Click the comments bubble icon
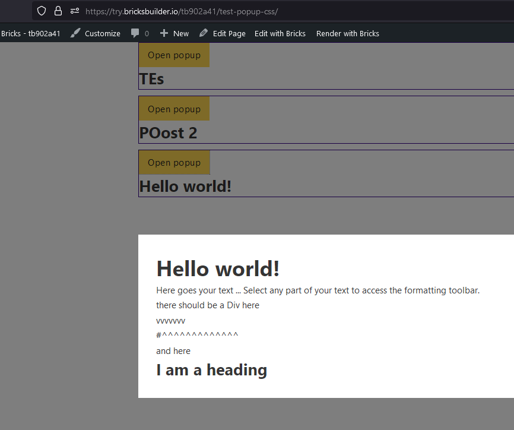 [135, 33]
